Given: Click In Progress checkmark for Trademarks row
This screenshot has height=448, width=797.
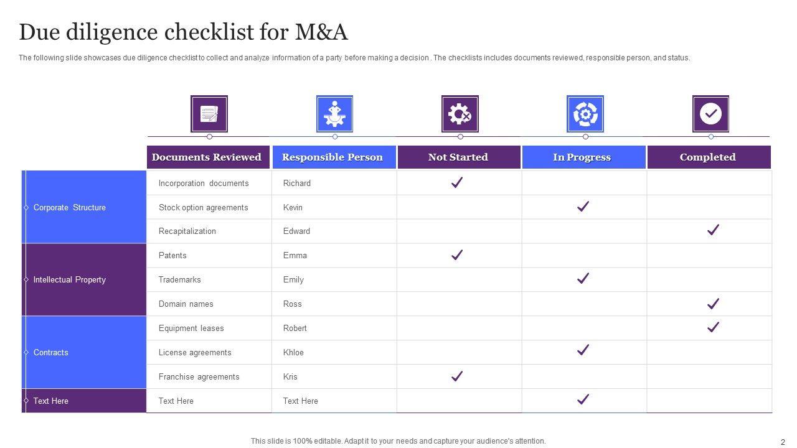Looking at the screenshot, I should (583, 279).
